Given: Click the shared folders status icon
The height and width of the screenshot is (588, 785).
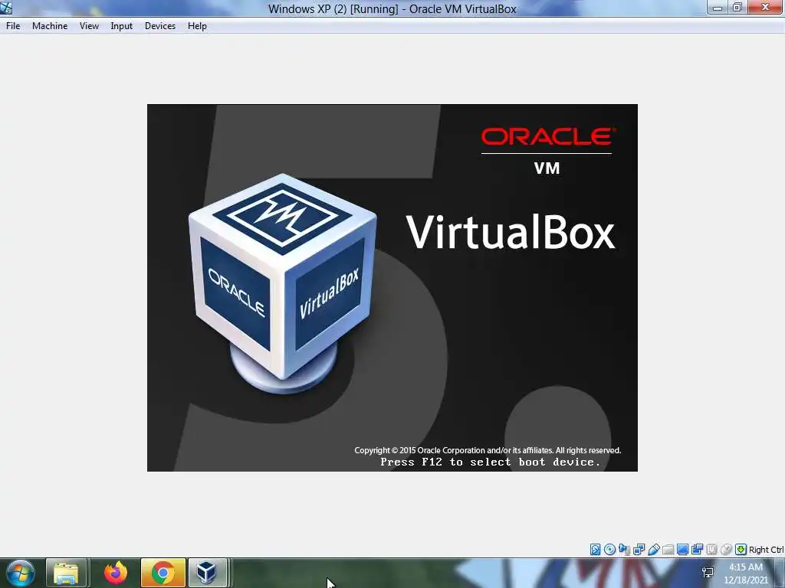Looking at the screenshot, I should tap(668, 550).
